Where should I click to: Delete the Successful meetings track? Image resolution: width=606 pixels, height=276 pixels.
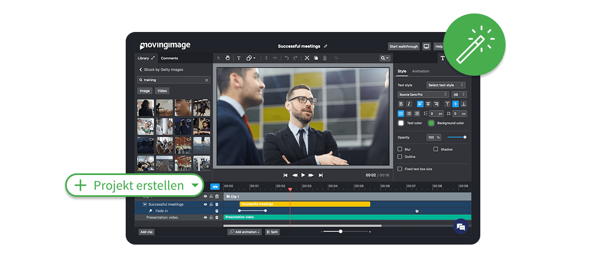(217, 205)
